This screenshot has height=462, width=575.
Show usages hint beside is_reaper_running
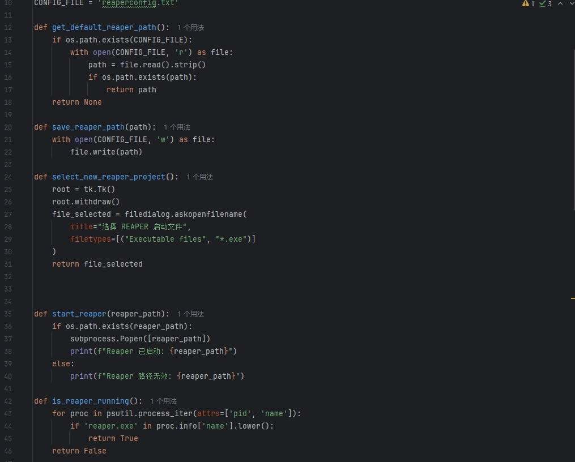click(x=163, y=401)
